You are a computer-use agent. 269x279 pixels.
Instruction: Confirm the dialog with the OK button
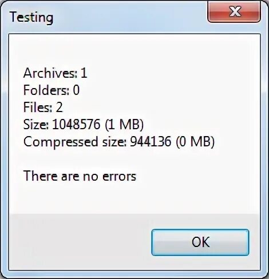(200, 242)
